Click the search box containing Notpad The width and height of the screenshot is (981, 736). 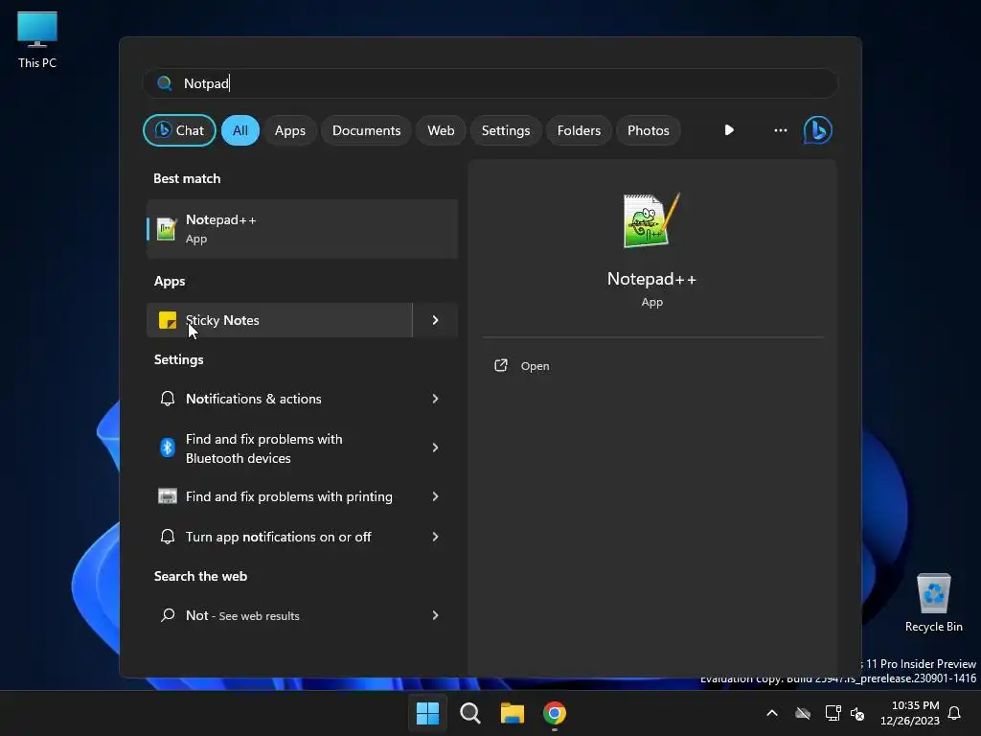coord(490,83)
